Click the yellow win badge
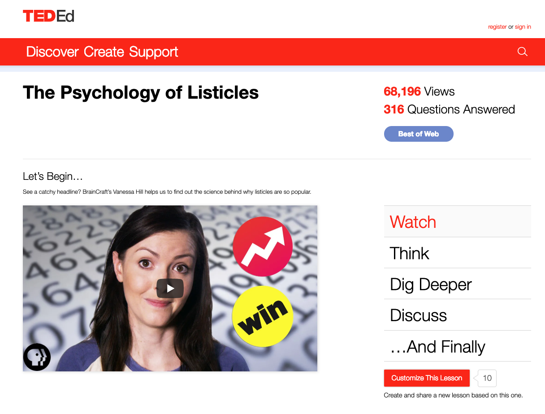The height and width of the screenshot is (414, 545). click(x=263, y=316)
